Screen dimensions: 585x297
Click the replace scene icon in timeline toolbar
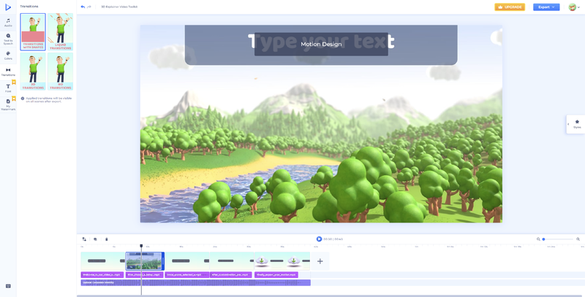(84, 239)
